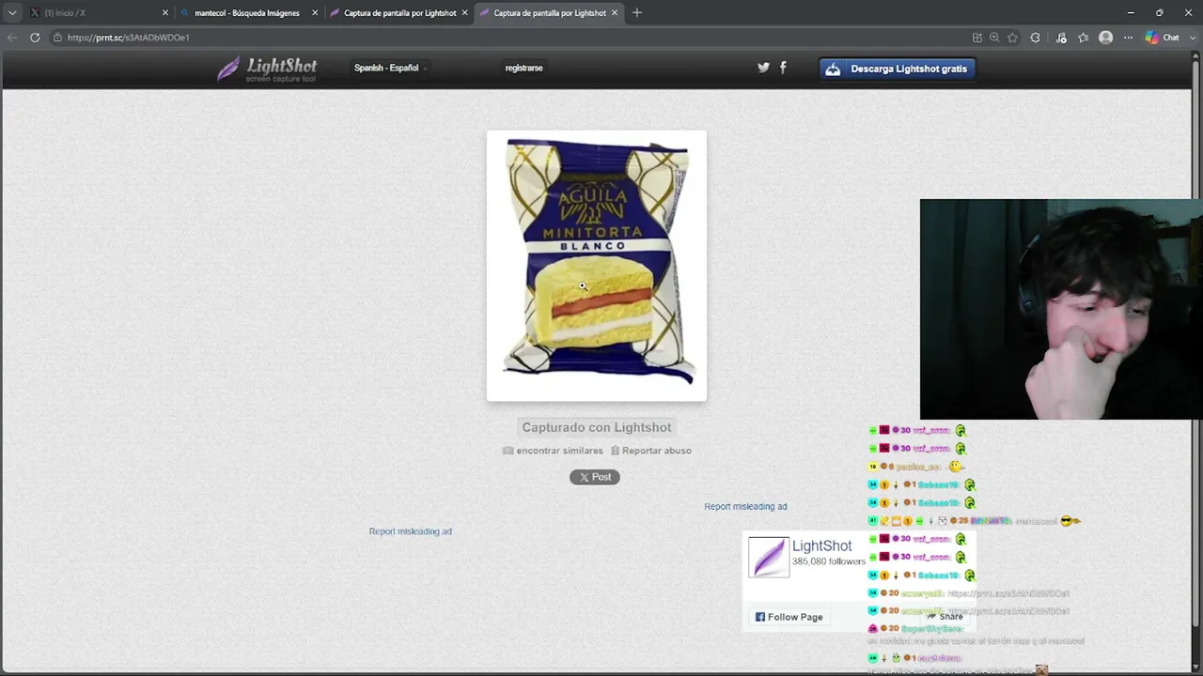Screen dimensions: 1203x676
Task: Open the tab search dropdown arrow
Action: 12,13
